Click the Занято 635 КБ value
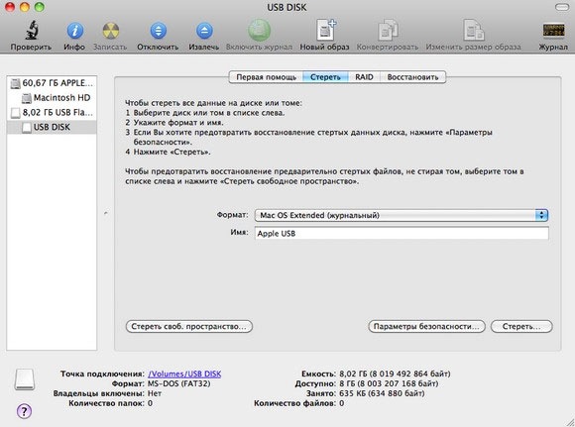 coord(382,393)
